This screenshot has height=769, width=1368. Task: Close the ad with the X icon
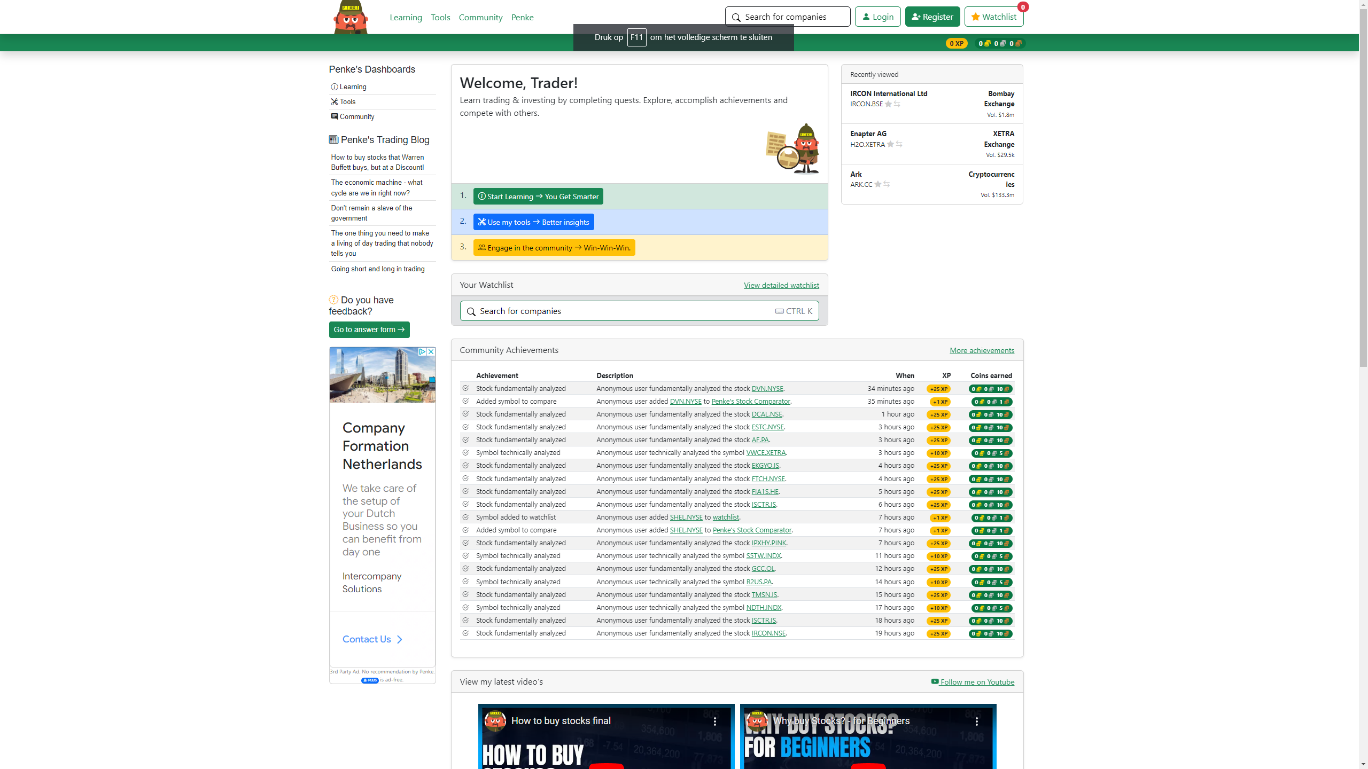(431, 351)
